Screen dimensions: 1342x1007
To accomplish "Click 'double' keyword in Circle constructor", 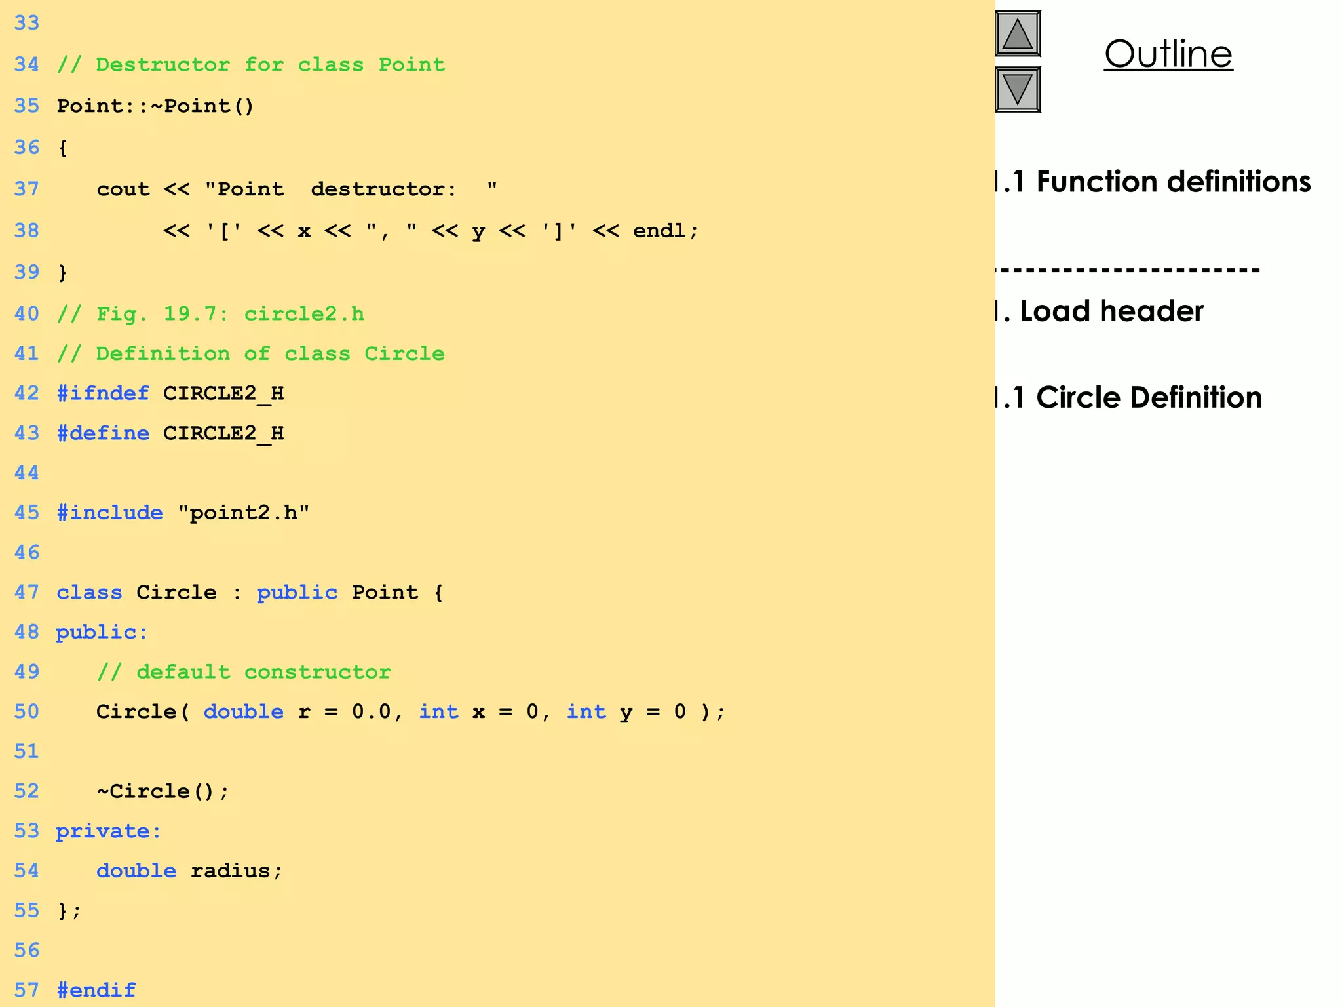I will [244, 712].
